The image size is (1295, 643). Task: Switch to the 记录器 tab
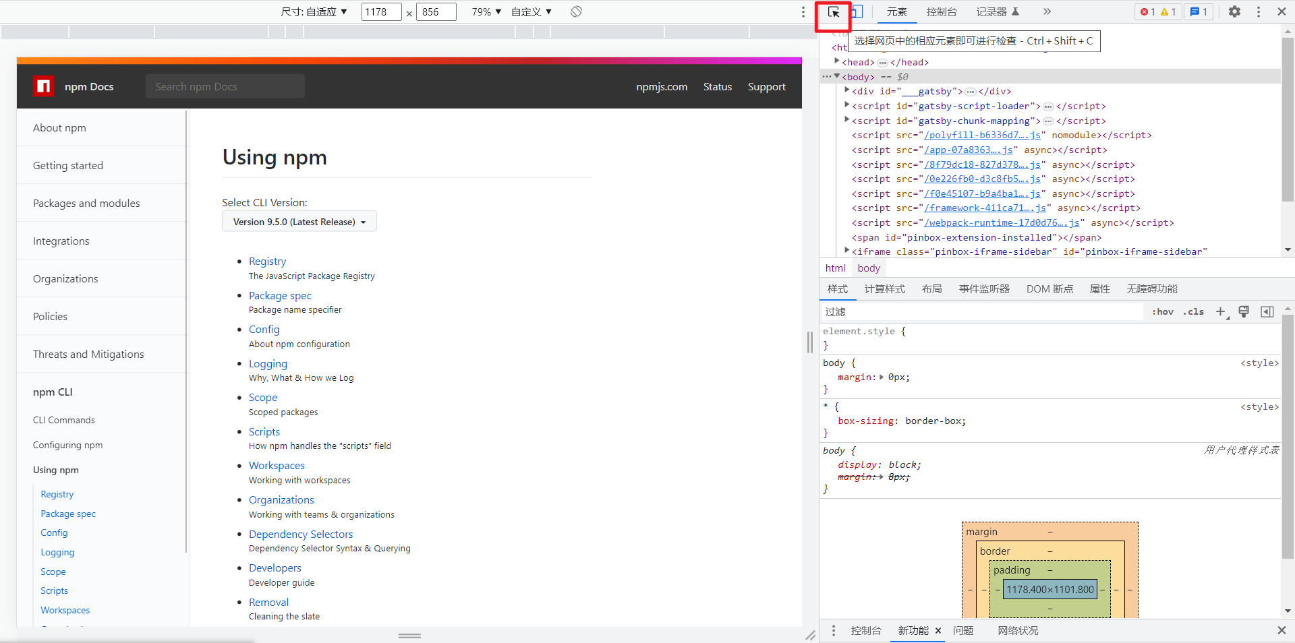(998, 11)
